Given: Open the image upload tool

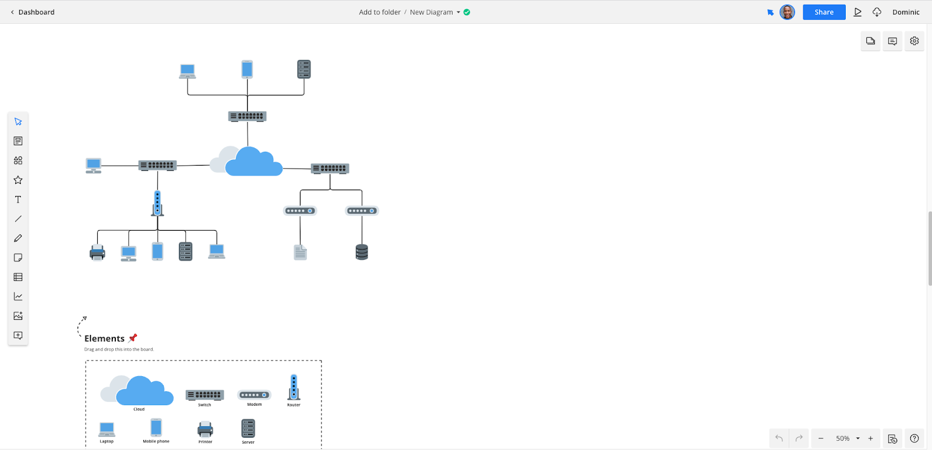Looking at the screenshot, I should click(x=18, y=316).
